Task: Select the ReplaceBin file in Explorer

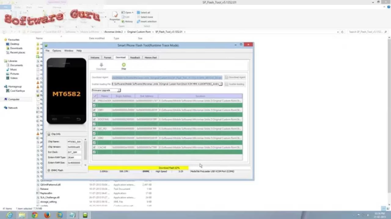Action: click(46, 193)
